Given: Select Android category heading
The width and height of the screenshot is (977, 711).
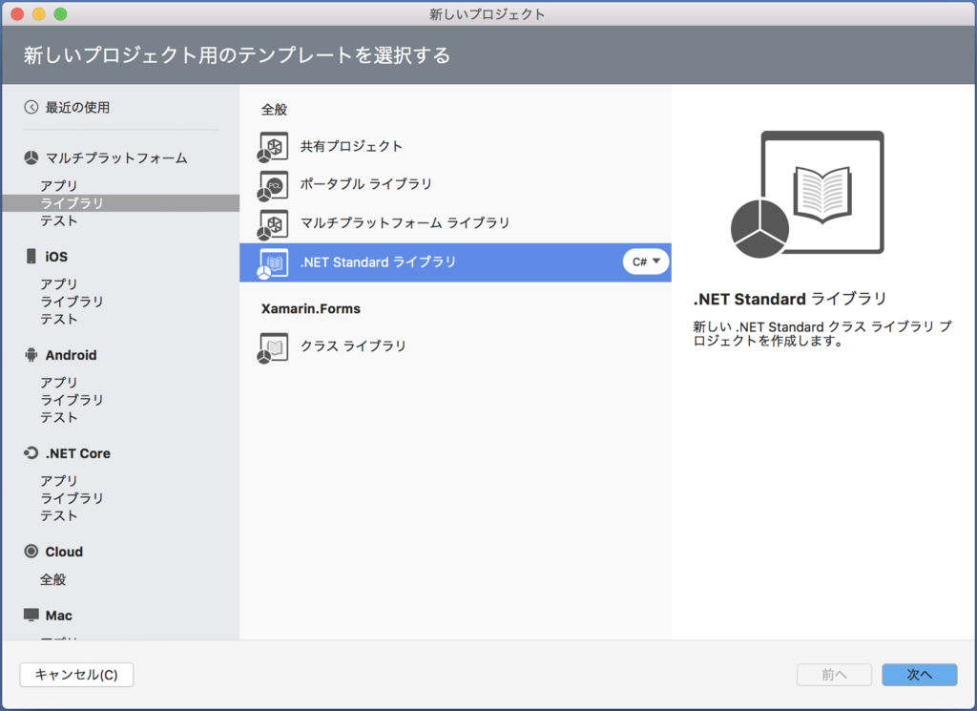Looking at the screenshot, I should [x=71, y=355].
